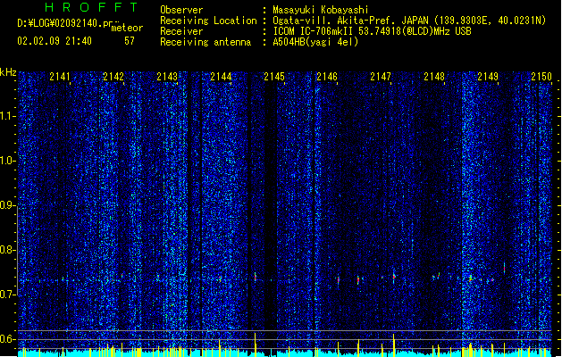Select the antenna text A504HB(yagi 4el)
The image size is (562, 357).
click(315, 42)
